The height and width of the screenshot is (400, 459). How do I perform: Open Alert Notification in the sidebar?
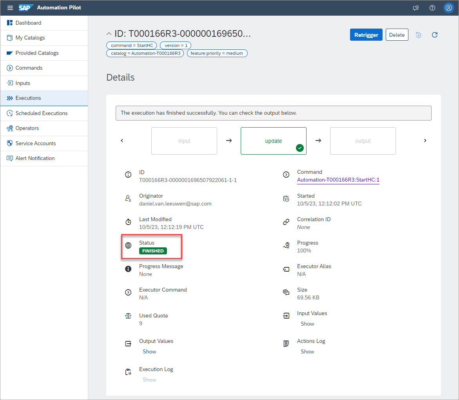pos(44,158)
